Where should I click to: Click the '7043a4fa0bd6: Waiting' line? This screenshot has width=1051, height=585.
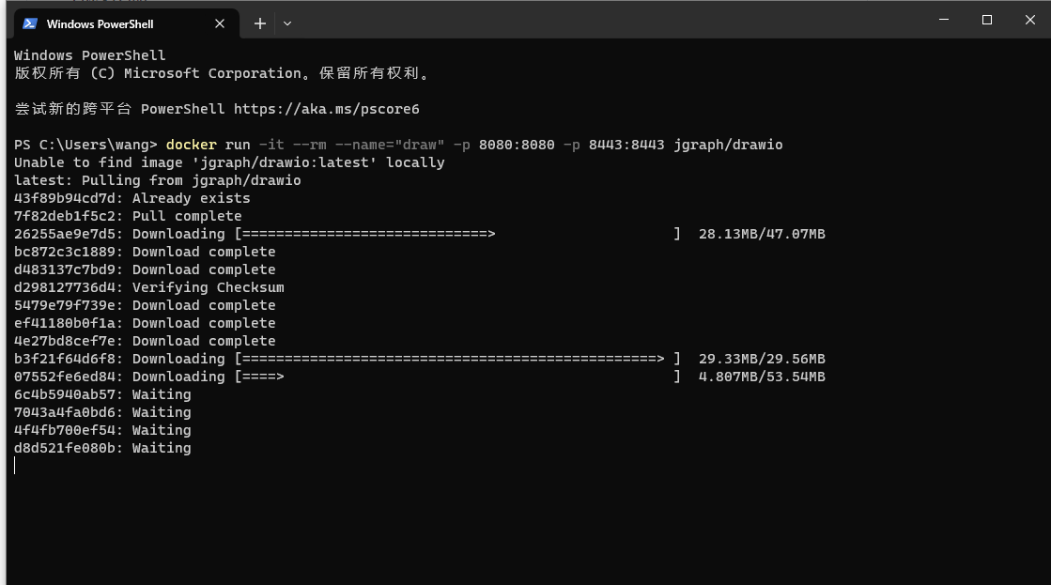102,412
